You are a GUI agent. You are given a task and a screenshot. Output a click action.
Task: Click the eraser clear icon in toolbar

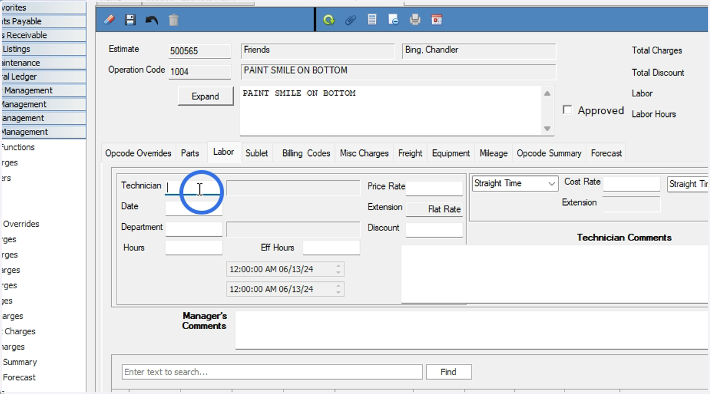click(x=109, y=20)
